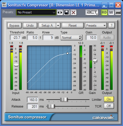Cycle the compressor Type Normal button

tap(72, 38)
